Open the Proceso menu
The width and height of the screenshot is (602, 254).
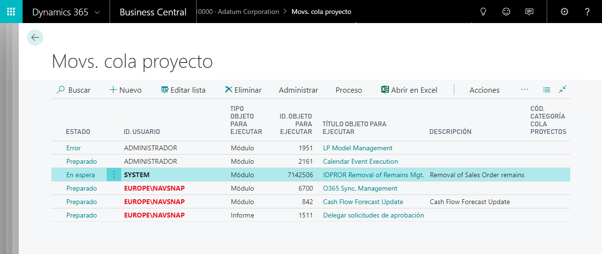pos(349,90)
